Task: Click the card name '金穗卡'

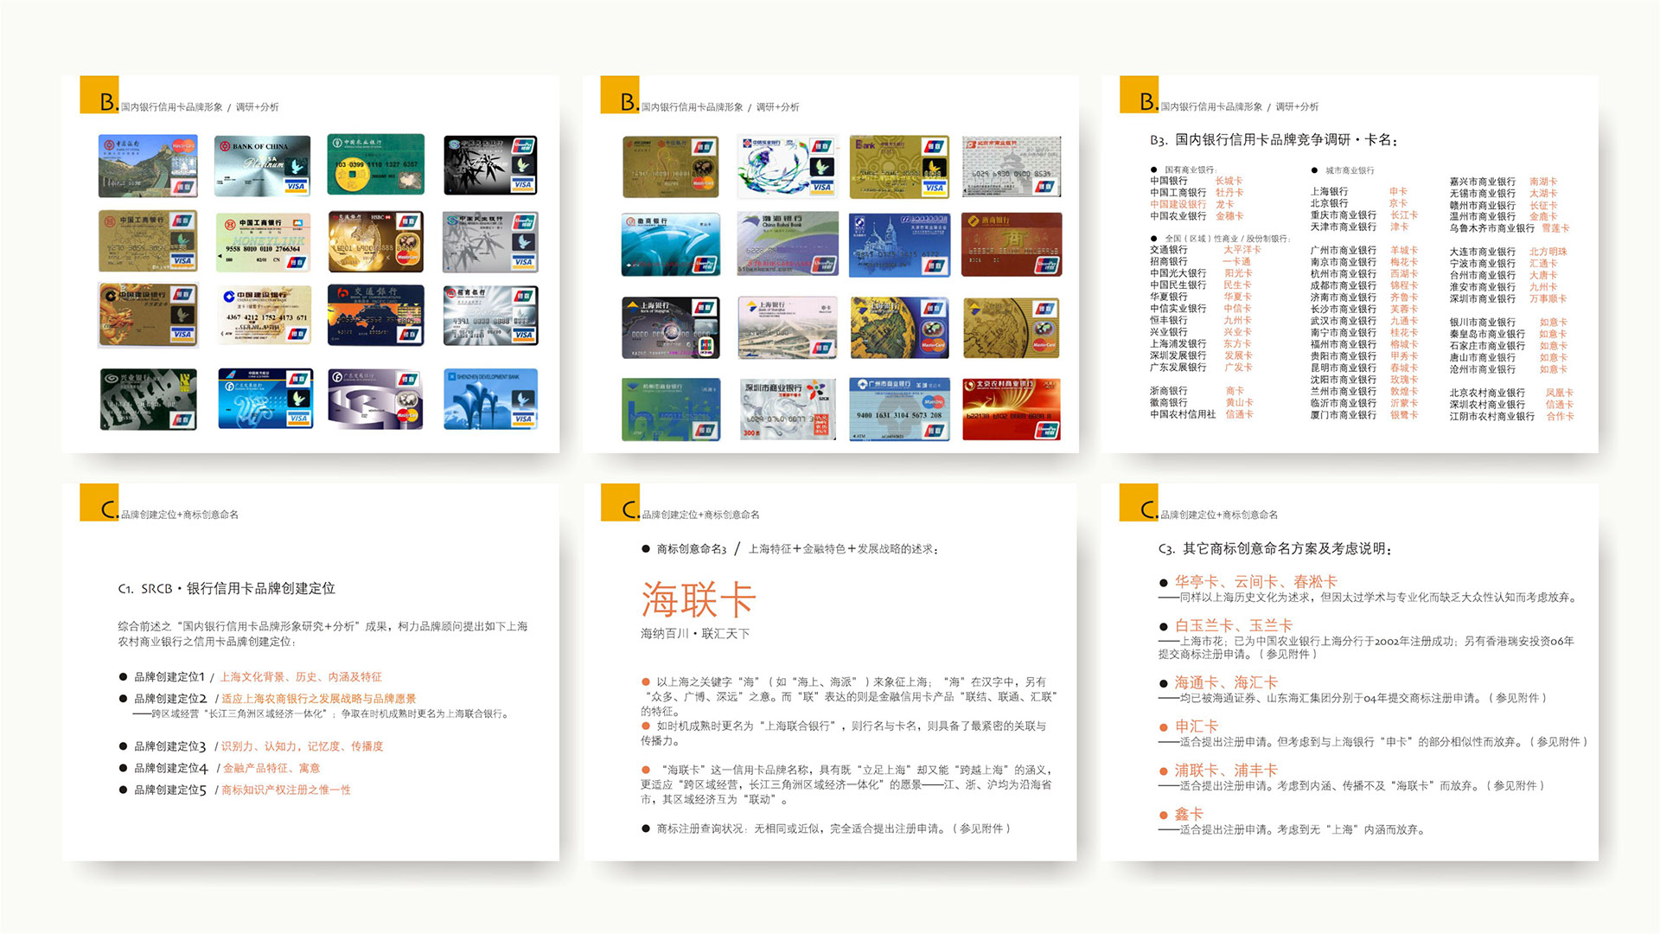Action: pos(1229,216)
